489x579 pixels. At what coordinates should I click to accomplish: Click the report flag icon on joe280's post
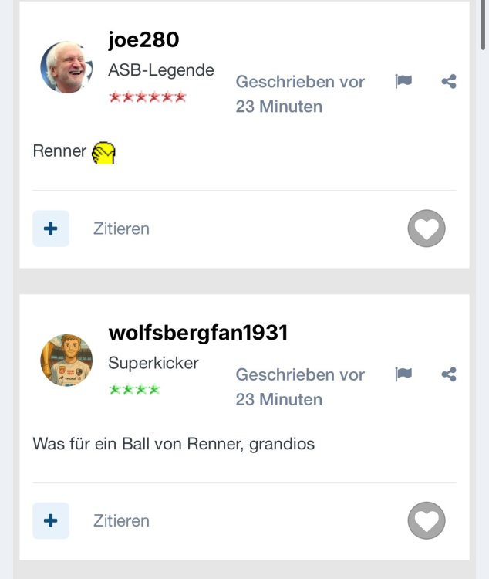[x=403, y=81]
